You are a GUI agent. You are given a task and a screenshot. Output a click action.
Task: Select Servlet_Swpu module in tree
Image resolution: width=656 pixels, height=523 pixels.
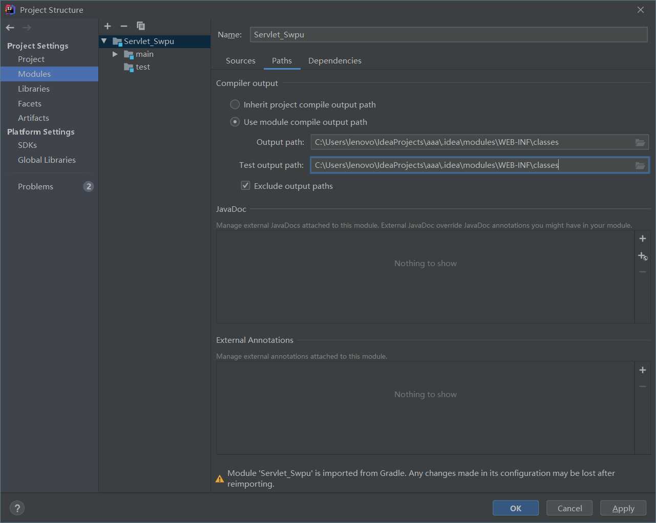[155, 41]
